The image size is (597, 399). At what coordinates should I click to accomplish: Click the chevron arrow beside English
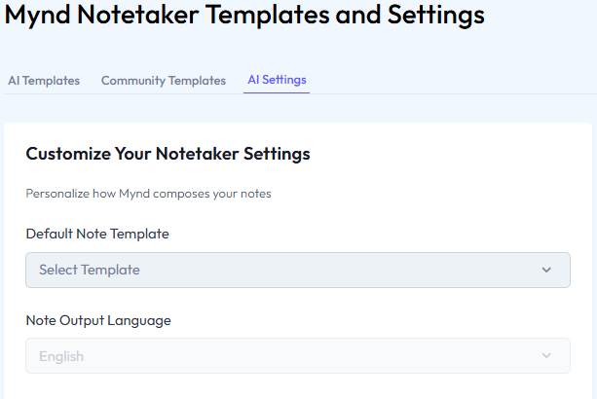tap(546, 356)
